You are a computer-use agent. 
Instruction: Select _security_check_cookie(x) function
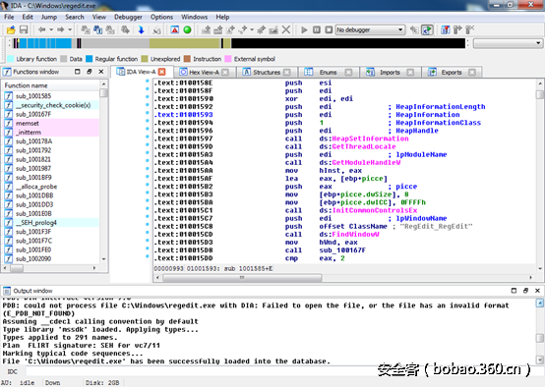pyautogui.click(x=53, y=105)
